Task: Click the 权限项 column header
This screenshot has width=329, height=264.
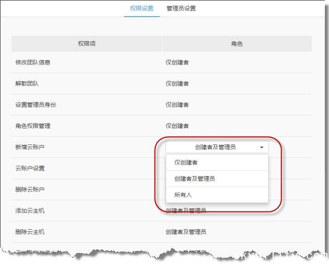Action: pos(86,44)
